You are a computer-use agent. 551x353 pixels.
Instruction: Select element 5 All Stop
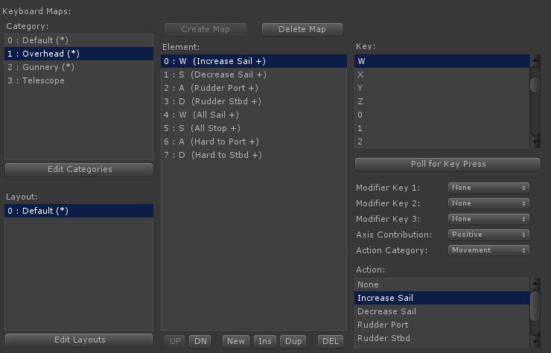point(254,128)
